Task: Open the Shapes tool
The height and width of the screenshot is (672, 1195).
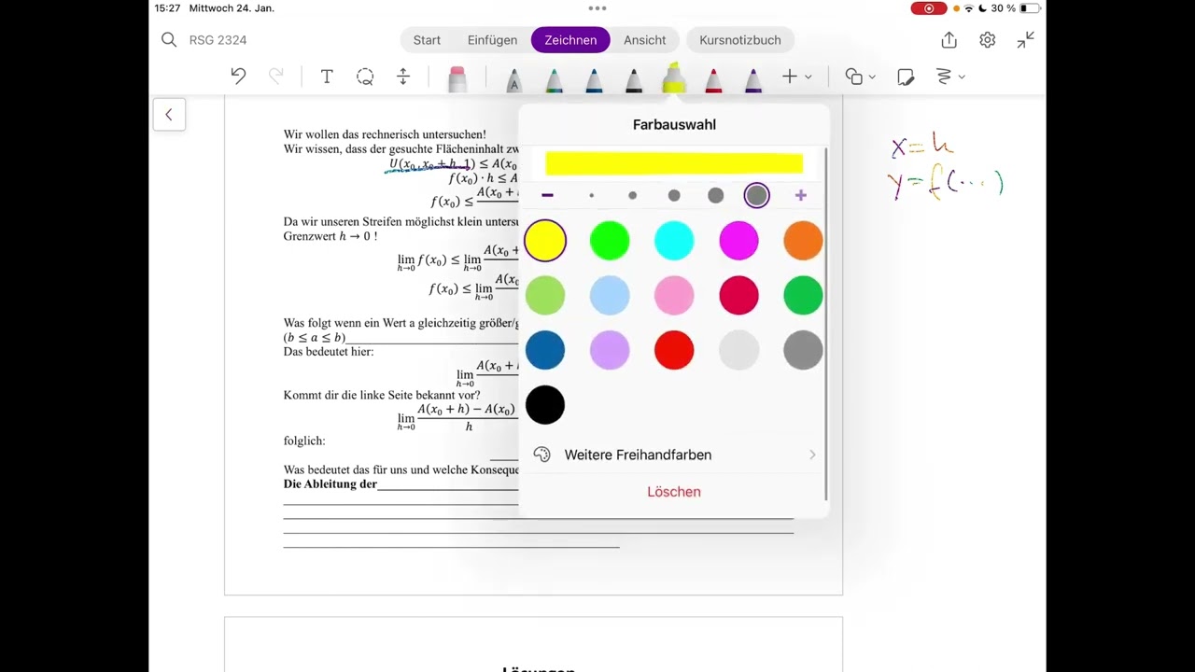Action: coord(853,77)
